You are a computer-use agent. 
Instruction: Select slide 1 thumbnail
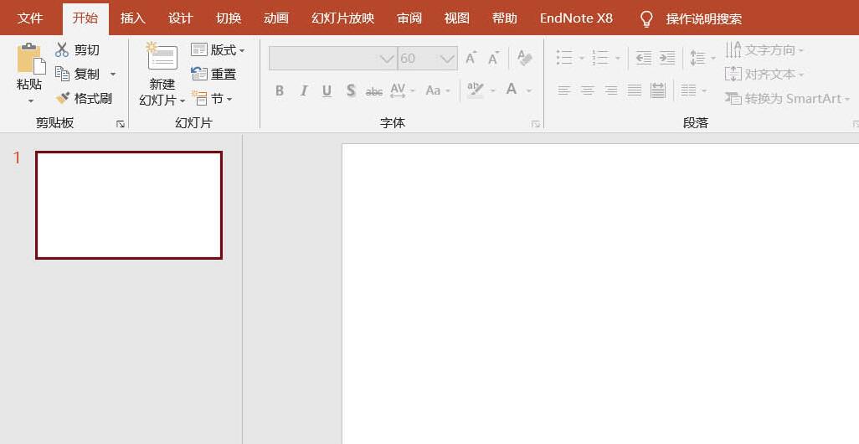tap(129, 205)
